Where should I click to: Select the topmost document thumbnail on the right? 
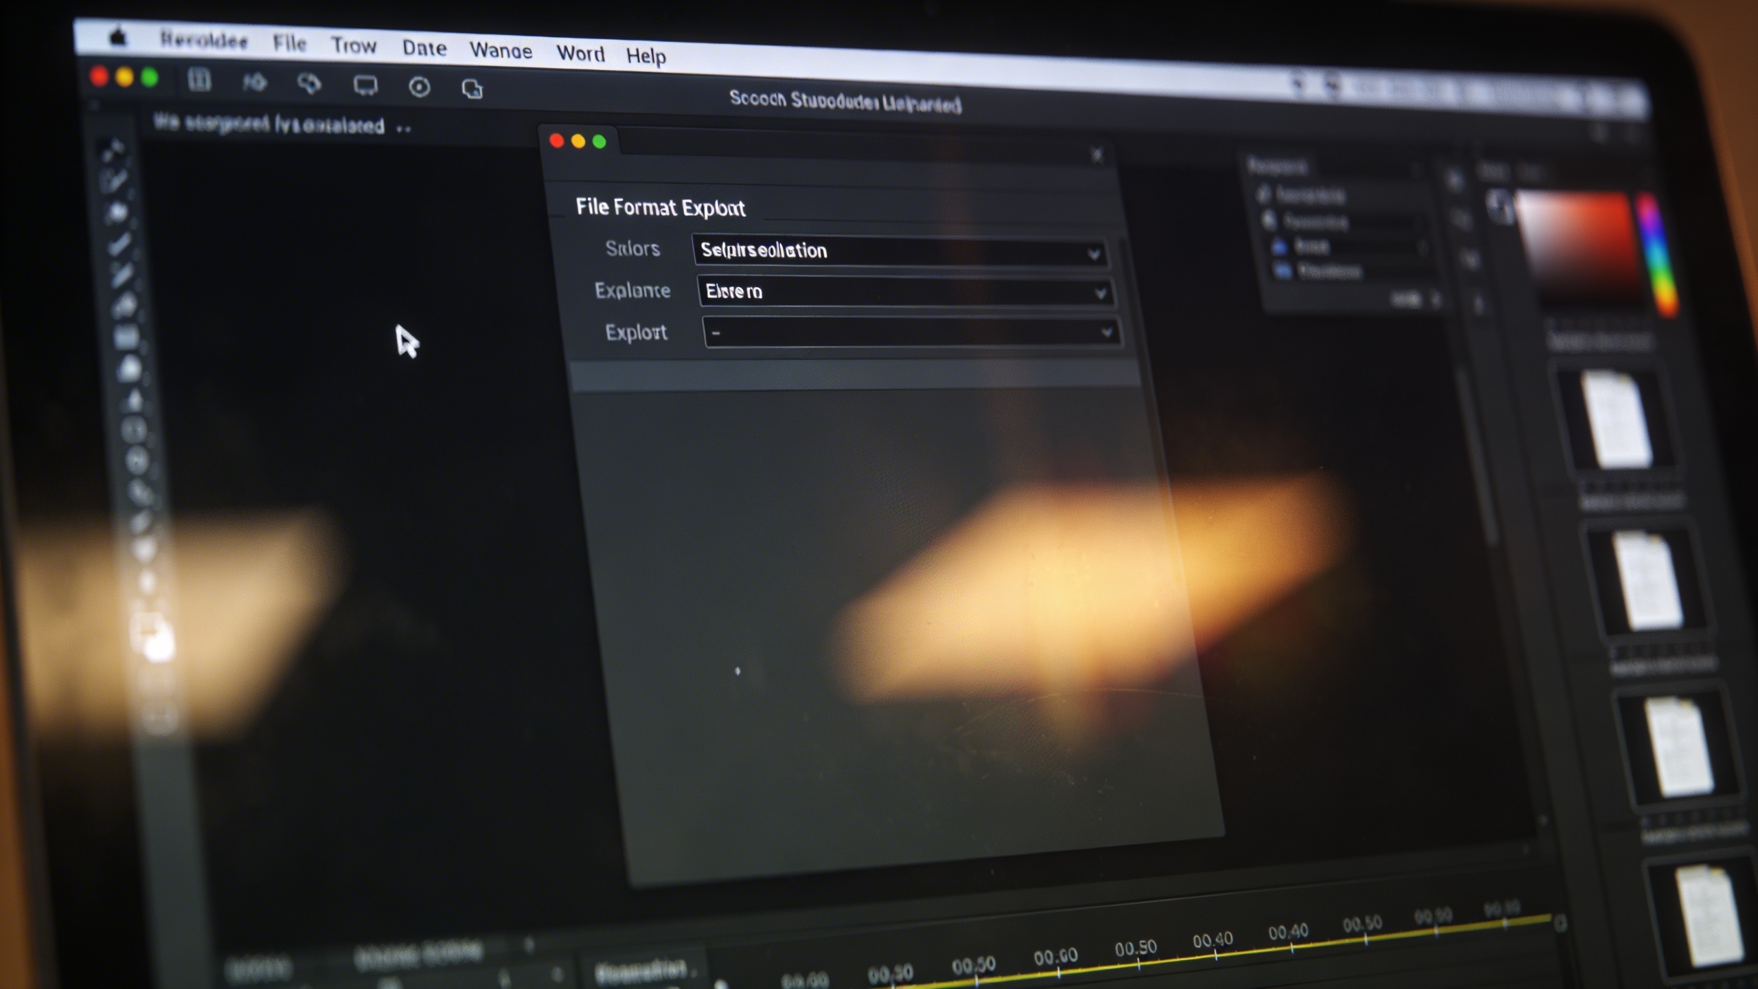click(1617, 419)
